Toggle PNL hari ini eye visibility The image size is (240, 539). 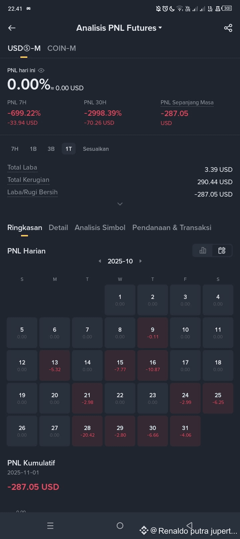pos(41,70)
